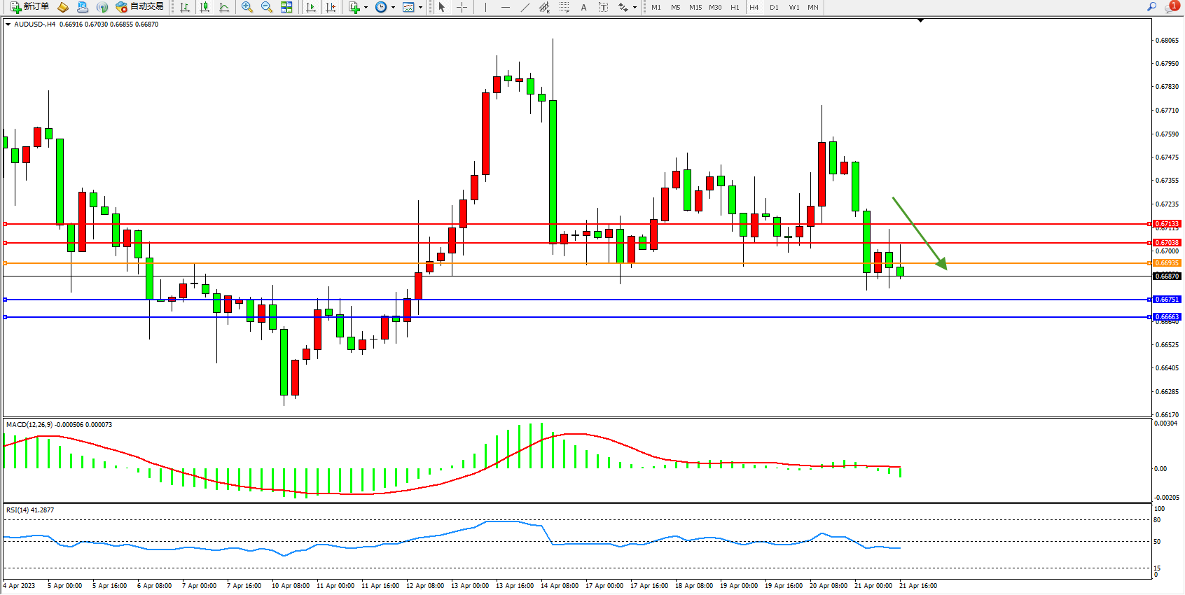Screen dimensions: 1185x595
Task: Select the Crosshair tool
Action: click(x=462, y=7)
